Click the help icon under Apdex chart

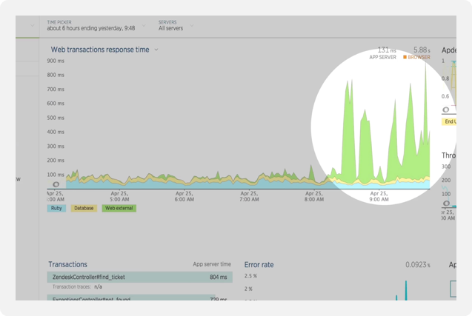446,110
